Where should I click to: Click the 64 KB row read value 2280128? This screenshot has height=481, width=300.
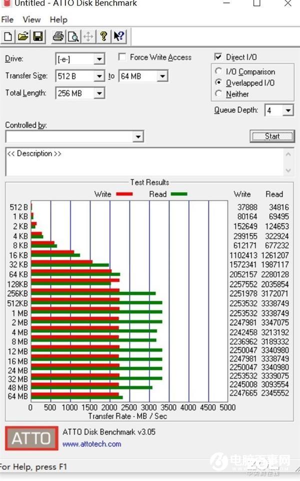click(275, 274)
